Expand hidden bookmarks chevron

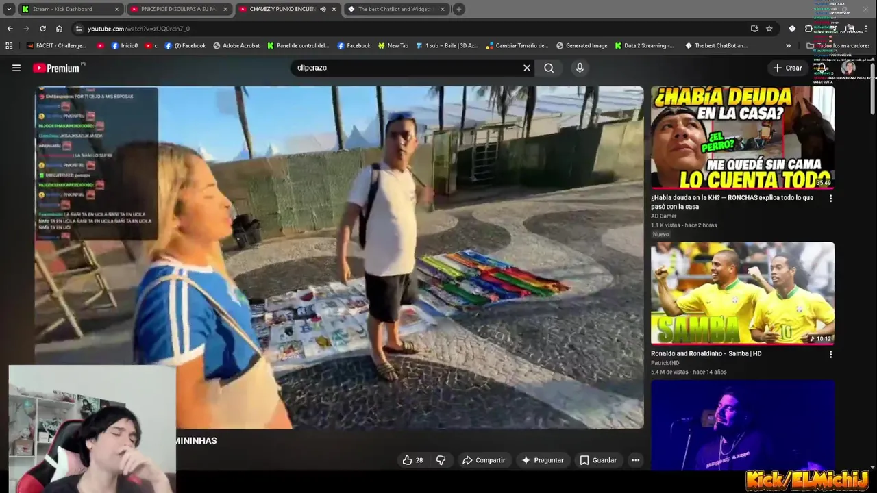pyautogui.click(x=788, y=45)
